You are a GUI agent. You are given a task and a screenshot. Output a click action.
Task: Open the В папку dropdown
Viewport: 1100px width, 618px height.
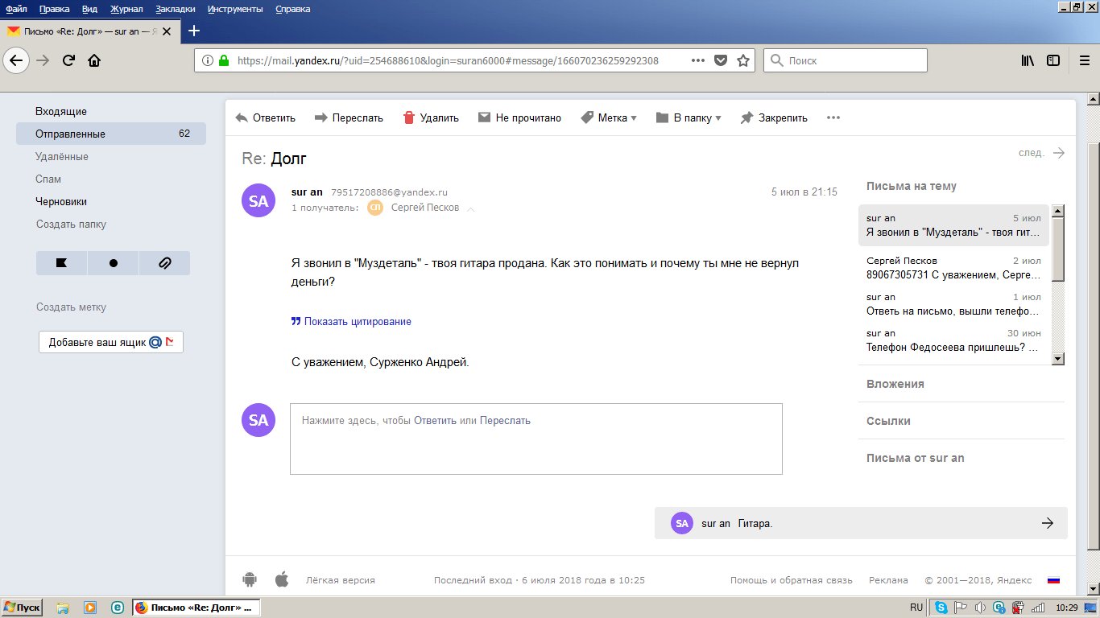(689, 117)
